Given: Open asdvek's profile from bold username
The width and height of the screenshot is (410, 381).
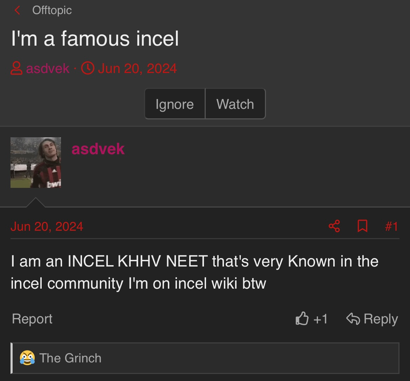Looking at the screenshot, I should [x=98, y=149].
